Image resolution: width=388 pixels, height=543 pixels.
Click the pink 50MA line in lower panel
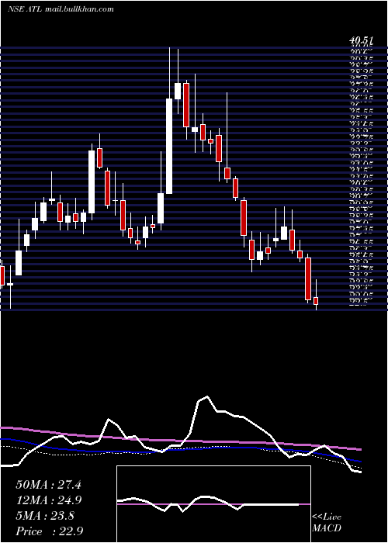click(x=180, y=440)
